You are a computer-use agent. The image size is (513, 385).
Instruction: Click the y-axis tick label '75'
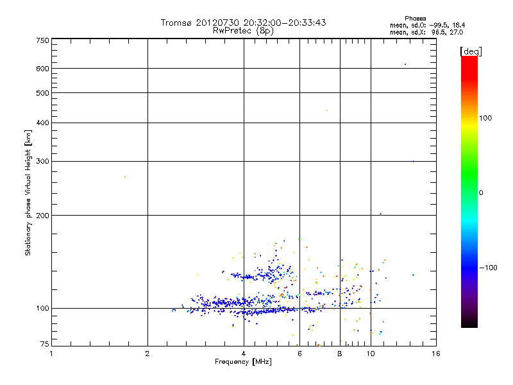point(45,344)
